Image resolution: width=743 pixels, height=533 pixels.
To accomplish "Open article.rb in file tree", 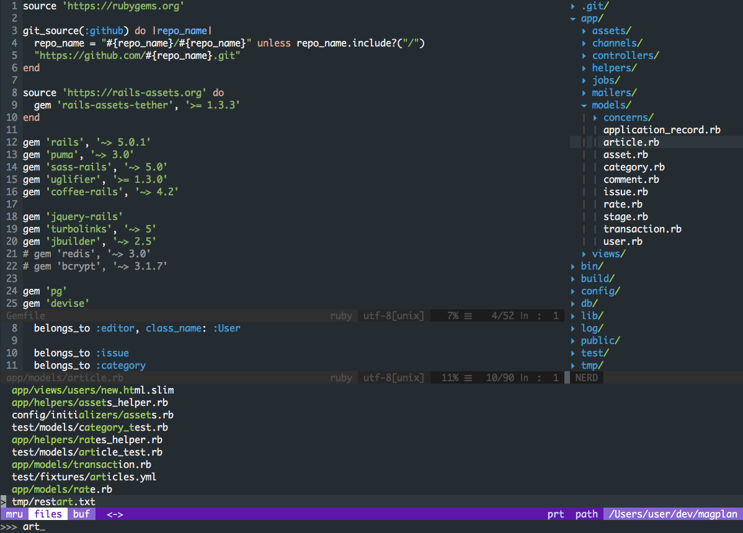I will [x=631, y=143].
